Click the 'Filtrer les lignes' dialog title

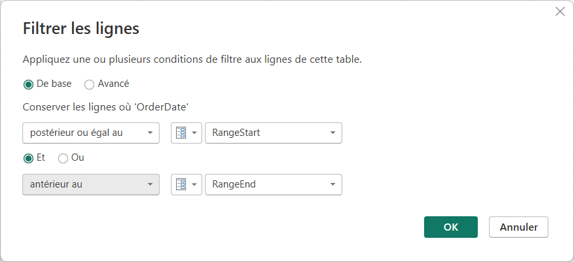(81, 28)
